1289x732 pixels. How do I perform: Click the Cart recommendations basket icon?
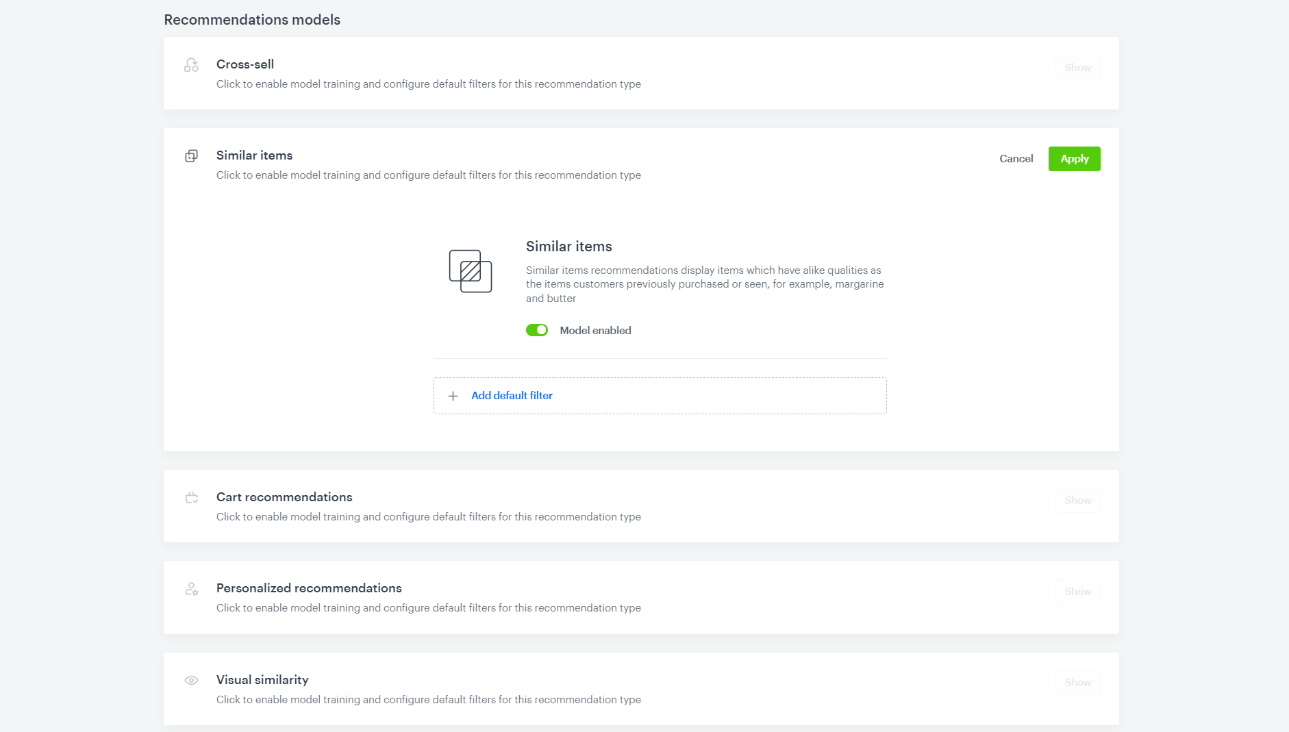(191, 498)
